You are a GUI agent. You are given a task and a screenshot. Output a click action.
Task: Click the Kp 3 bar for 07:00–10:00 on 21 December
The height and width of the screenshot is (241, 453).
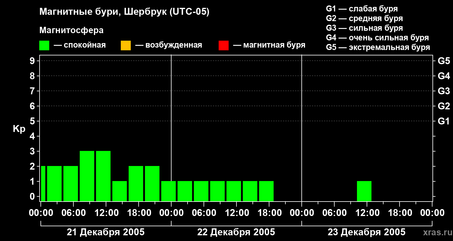click(87, 176)
